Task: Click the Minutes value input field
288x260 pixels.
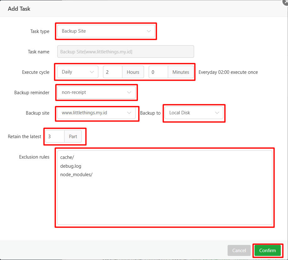Action: pyautogui.click(x=158, y=72)
